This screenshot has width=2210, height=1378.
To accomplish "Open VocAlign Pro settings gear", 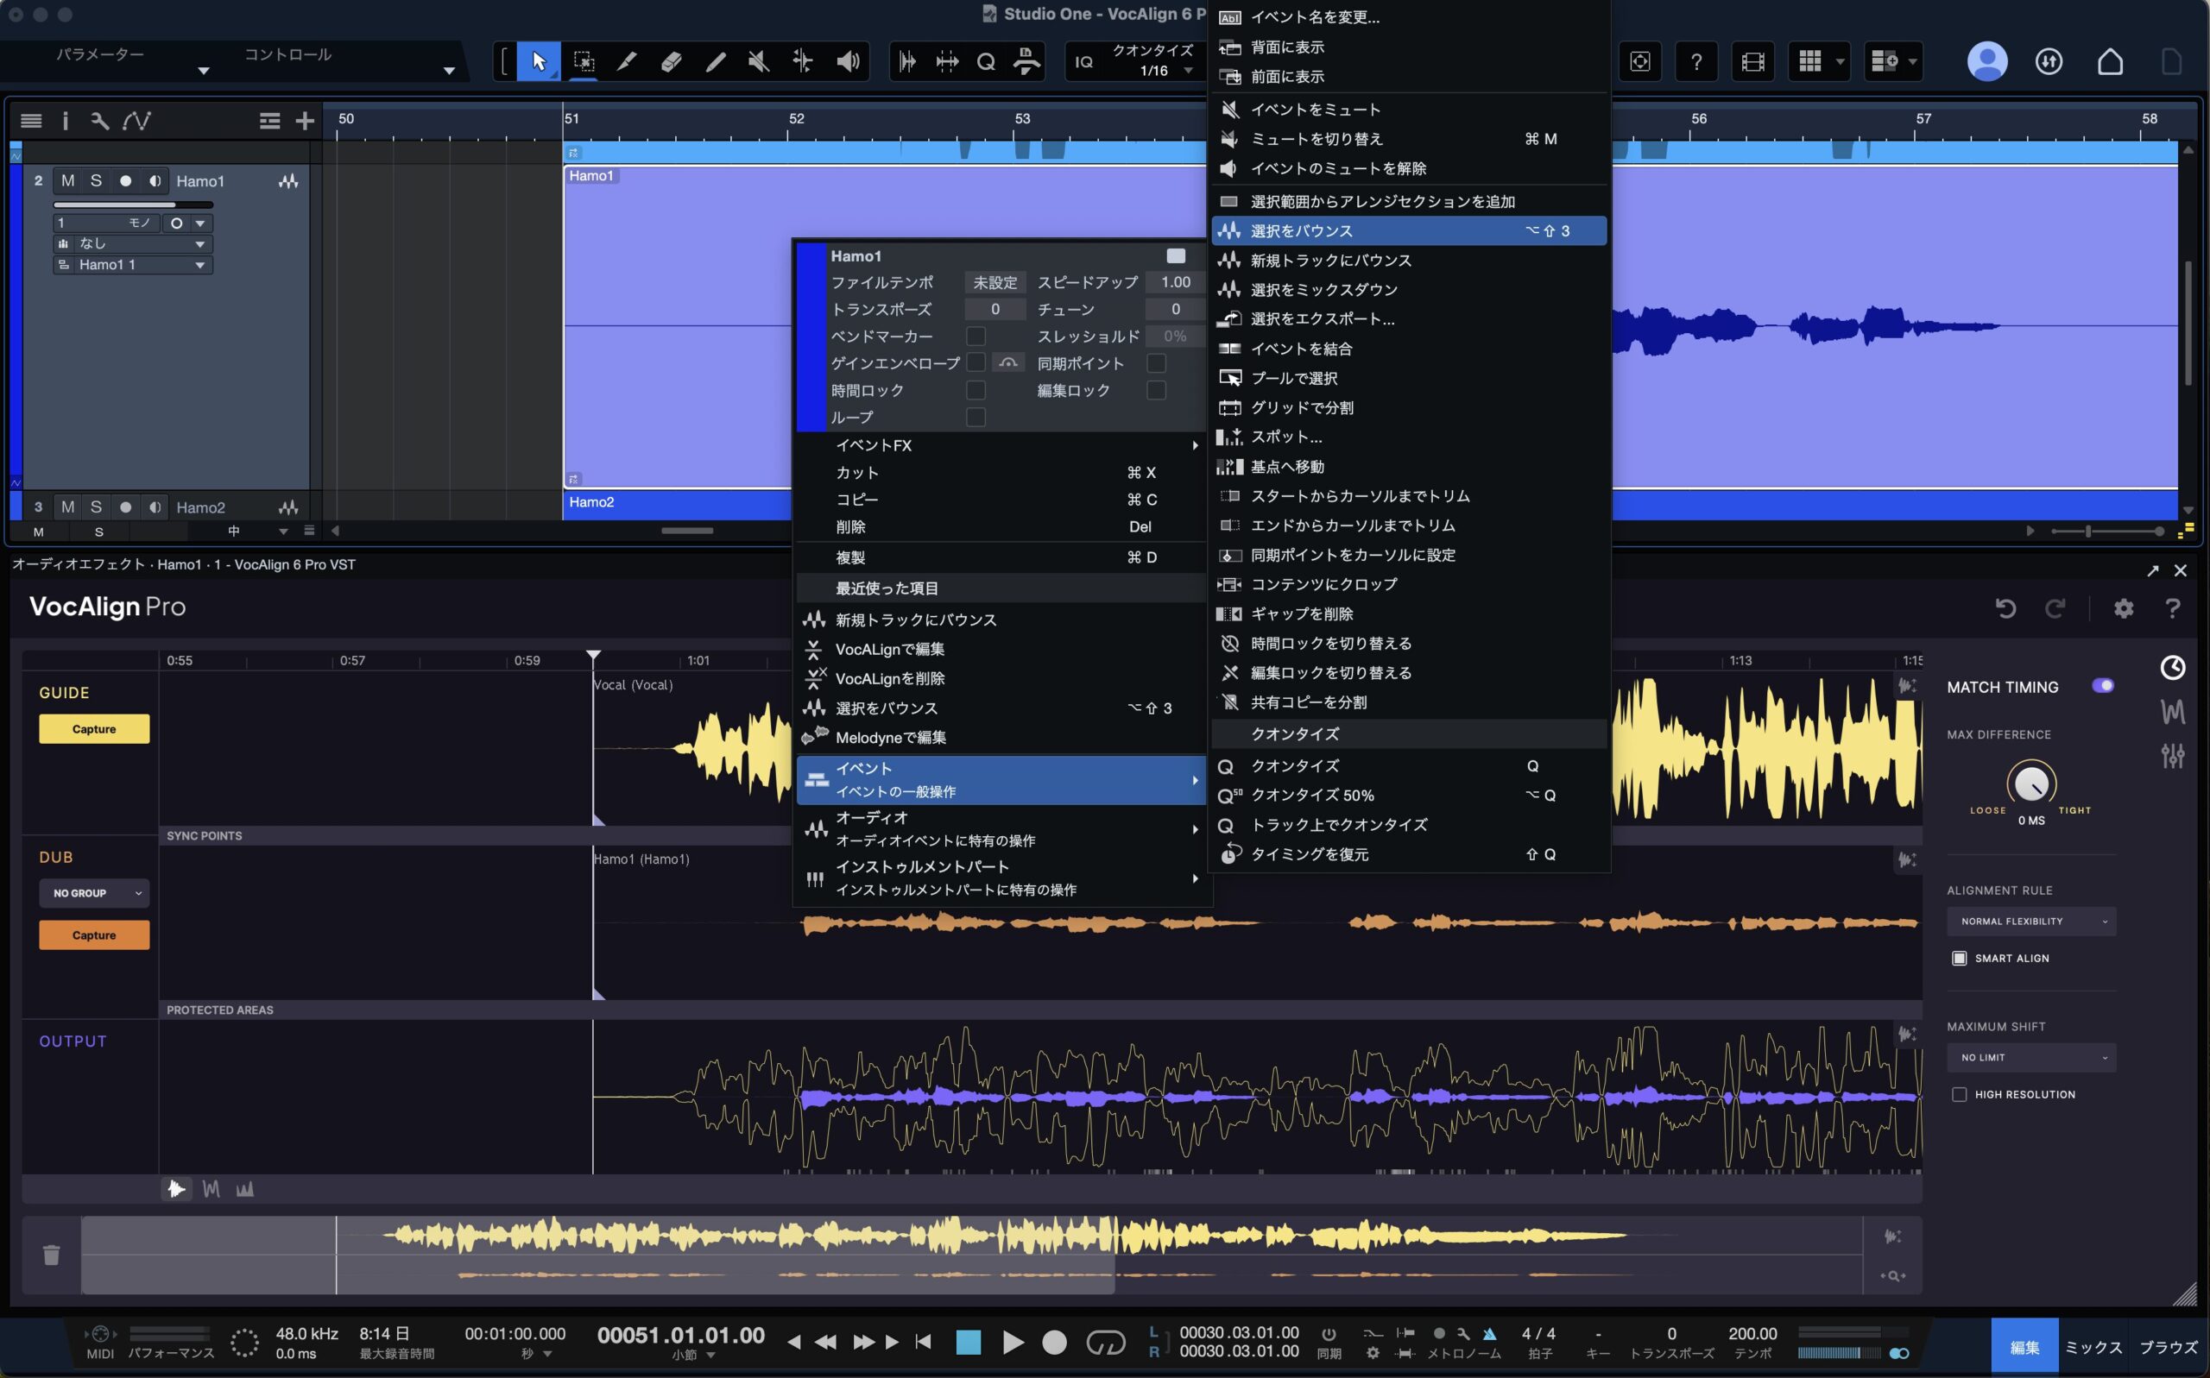I will [2124, 607].
